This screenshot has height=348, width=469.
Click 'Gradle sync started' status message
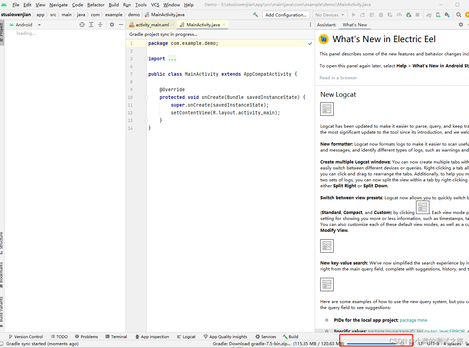pos(42,344)
